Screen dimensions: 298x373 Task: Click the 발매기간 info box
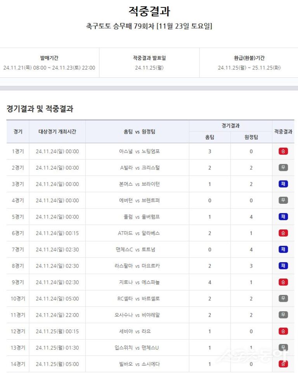(49, 63)
